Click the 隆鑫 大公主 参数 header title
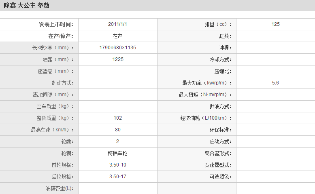 coord(27,6)
